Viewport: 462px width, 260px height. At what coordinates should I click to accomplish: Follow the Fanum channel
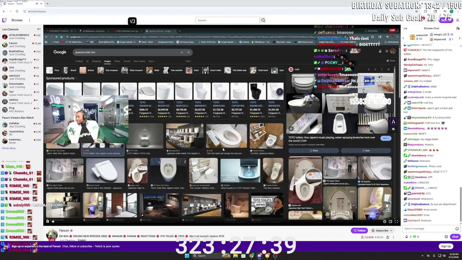(x=359, y=230)
